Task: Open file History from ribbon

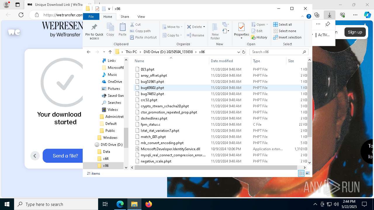Action: [x=259, y=37]
